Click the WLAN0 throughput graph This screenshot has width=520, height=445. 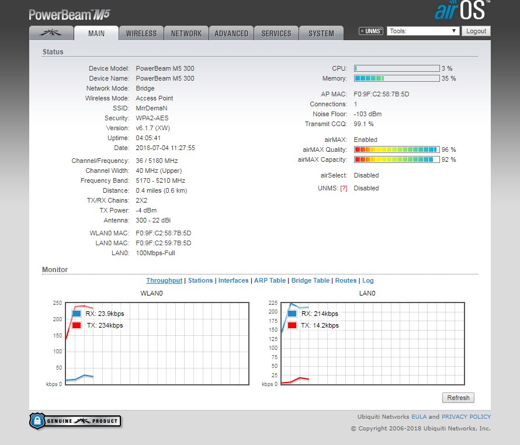pyautogui.click(x=157, y=343)
